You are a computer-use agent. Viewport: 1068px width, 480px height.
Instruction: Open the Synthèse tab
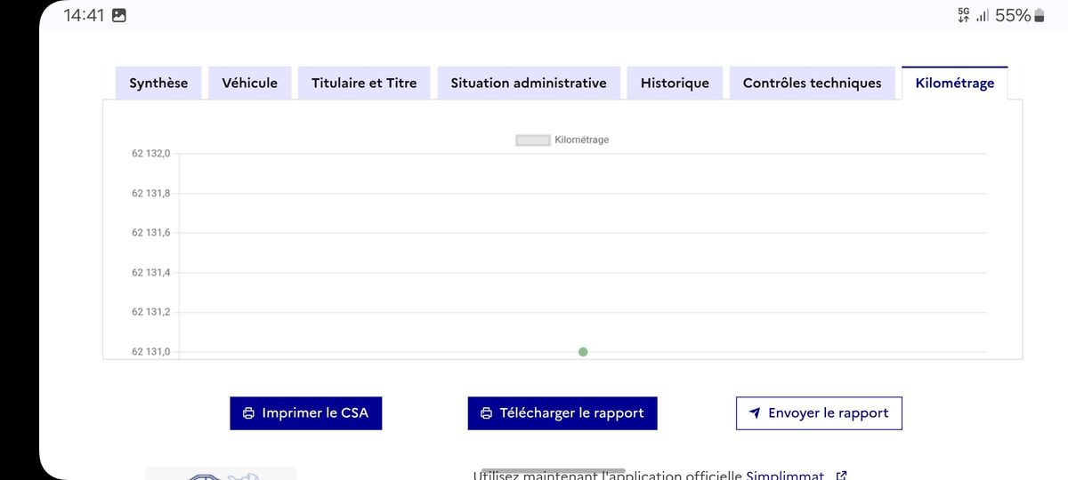tap(158, 83)
